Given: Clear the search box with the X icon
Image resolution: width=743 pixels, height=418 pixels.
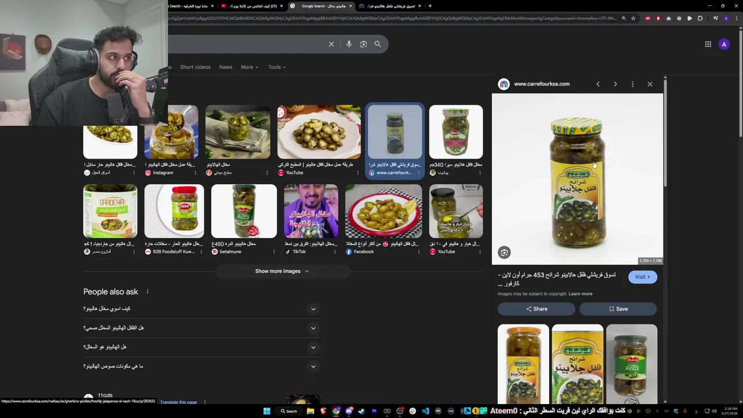Looking at the screenshot, I should (331, 44).
